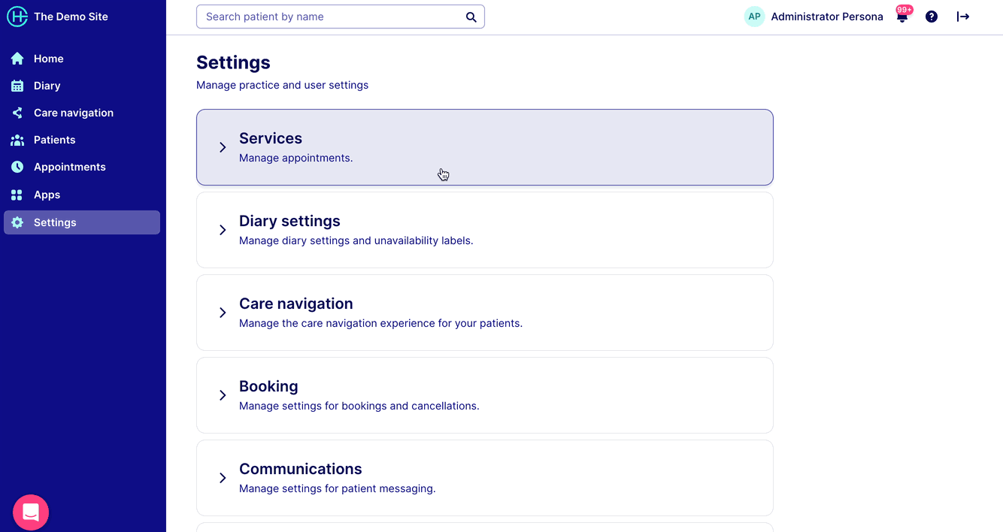The image size is (1003, 532).
Task: Click the Apps grid icon
Action: (x=17, y=195)
